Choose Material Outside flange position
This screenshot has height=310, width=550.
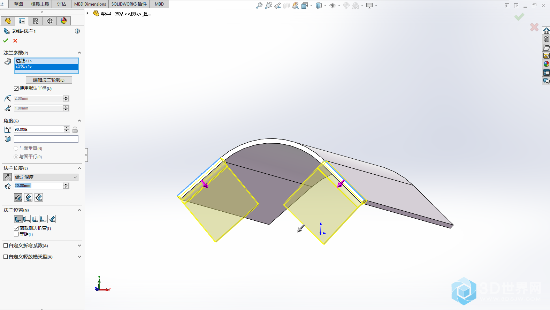[26, 219]
